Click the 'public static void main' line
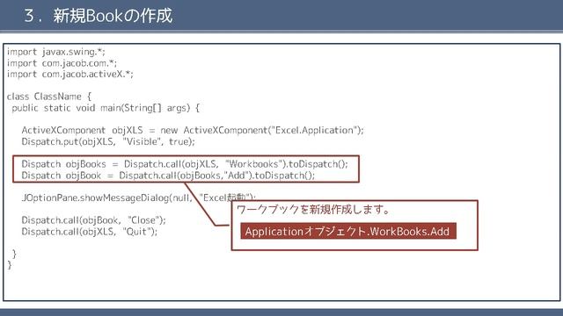Viewport: 563px width, 316px height. (x=106, y=108)
